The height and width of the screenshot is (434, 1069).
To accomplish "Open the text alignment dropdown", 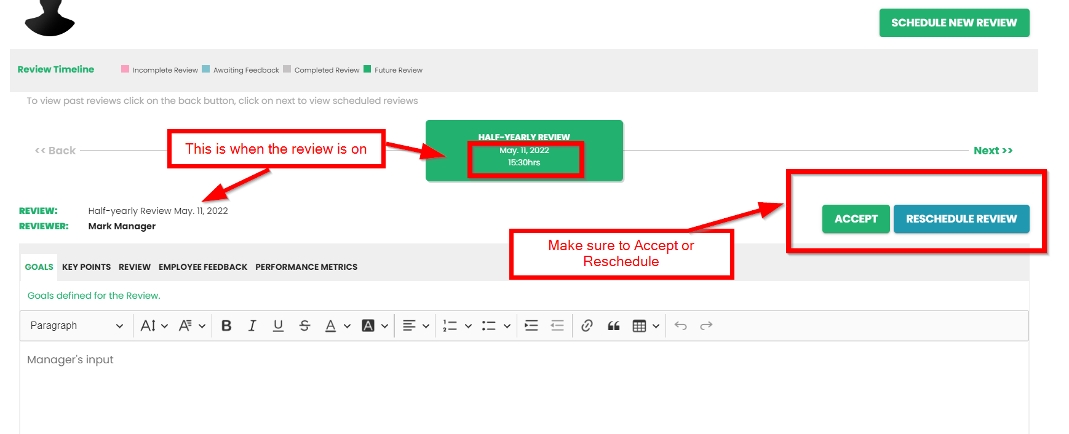I will [416, 326].
